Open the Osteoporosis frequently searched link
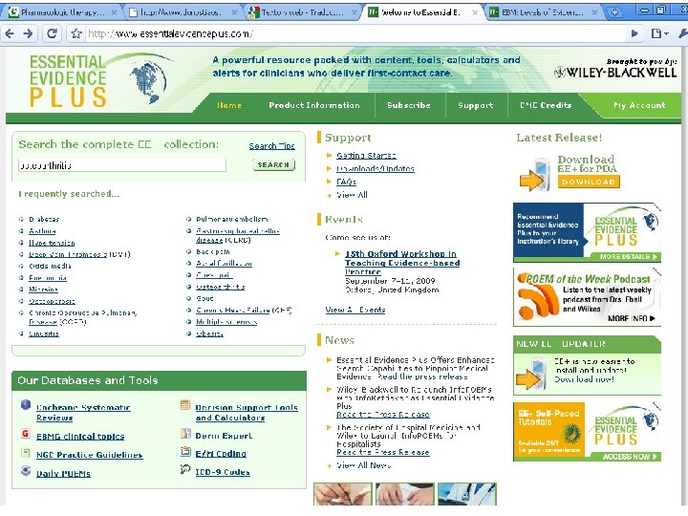Screen dimensions: 688x516 [x=52, y=301]
